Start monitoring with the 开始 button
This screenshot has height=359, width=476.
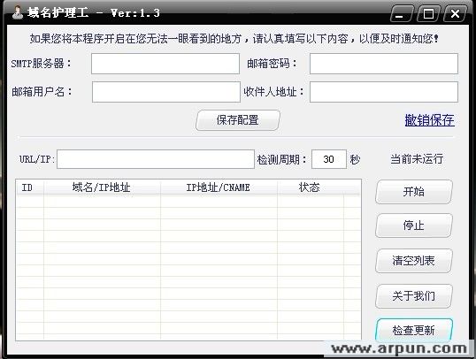[414, 192]
